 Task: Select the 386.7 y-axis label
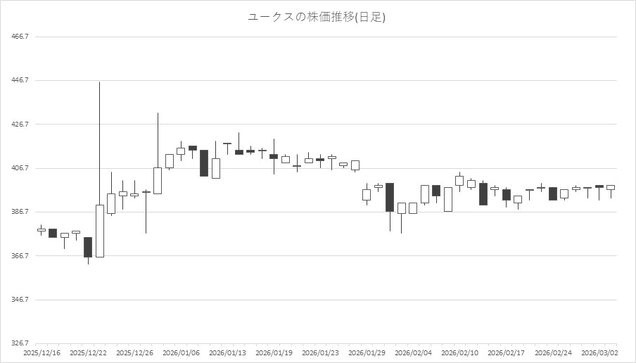click(21, 212)
